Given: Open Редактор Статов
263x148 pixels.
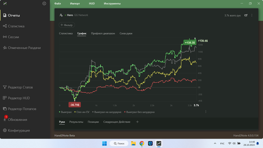Looking at the screenshot, I should pos(18,87).
